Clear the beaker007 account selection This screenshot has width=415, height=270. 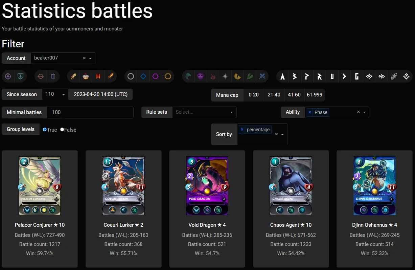click(84, 58)
